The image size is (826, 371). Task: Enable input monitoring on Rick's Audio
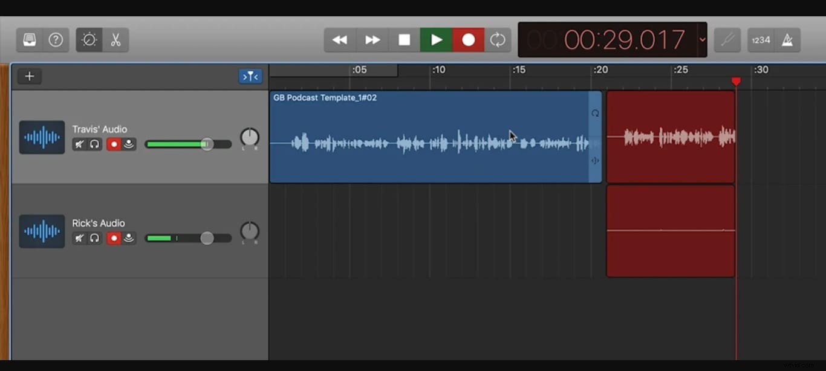[x=129, y=238]
